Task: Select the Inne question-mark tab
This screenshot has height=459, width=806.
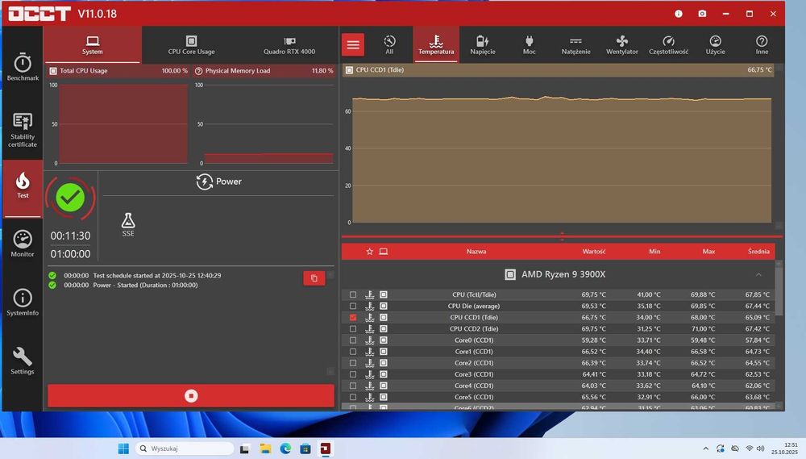Action: click(762, 44)
